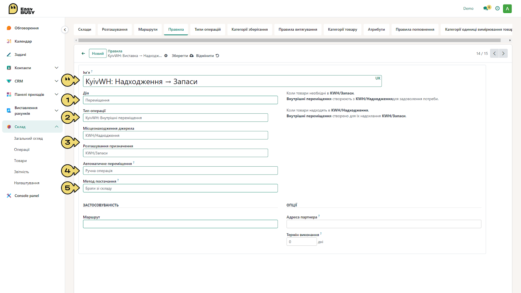Open Метод постачання dropdown
The height and width of the screenshot is (293, 521).
(180, 188)
